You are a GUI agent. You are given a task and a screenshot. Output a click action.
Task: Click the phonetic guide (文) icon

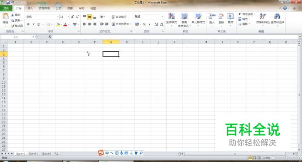pos(75,24)
